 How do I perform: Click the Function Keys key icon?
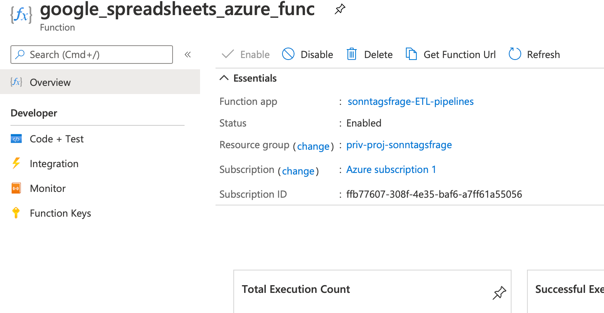pos(16,213)
